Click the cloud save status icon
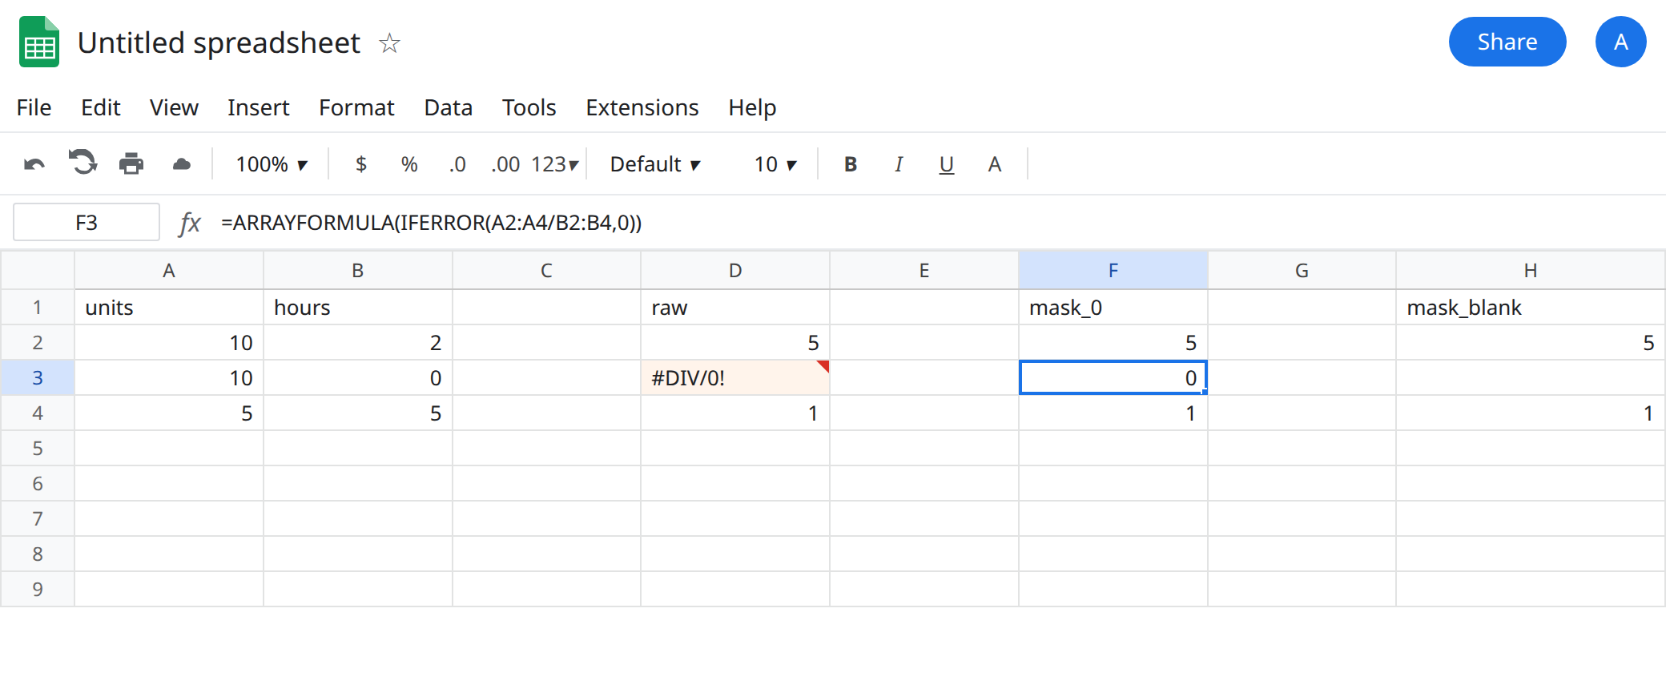This screenshot has height=689, width=1666. tap(182, 164)
